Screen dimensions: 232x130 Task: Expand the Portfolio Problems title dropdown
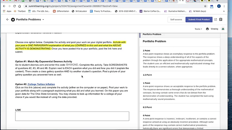point(43,20)
